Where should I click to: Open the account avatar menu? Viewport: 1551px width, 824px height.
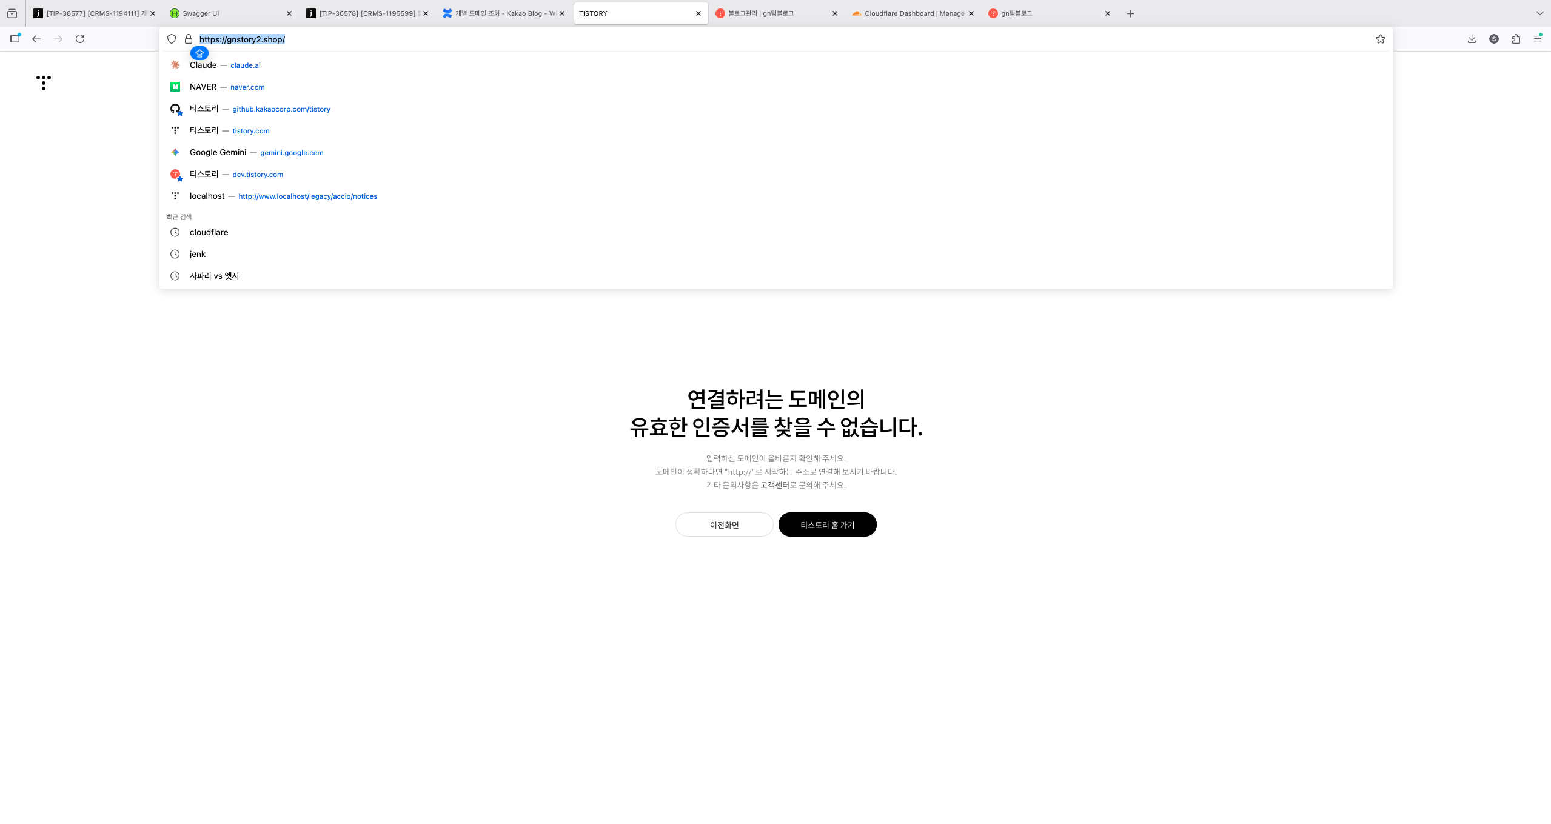(x=1494, y=39)
